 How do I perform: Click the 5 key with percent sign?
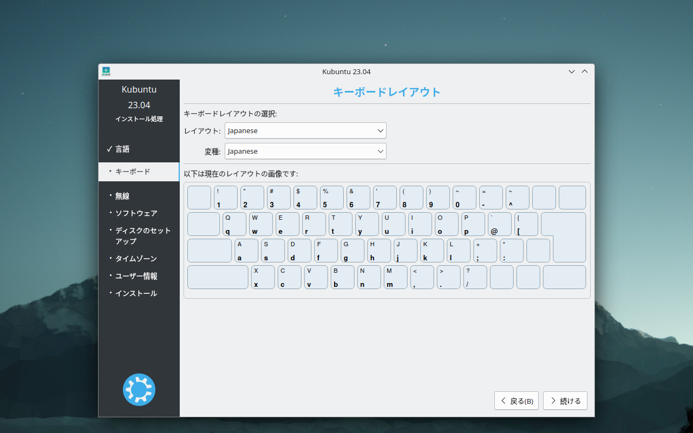[332, 198]
